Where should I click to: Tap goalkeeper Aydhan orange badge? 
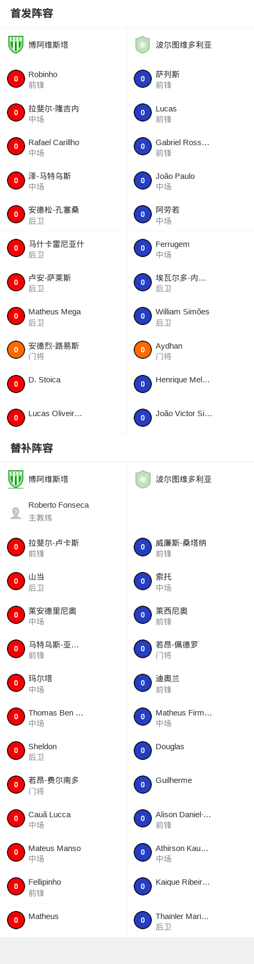[x=143, y=350]
